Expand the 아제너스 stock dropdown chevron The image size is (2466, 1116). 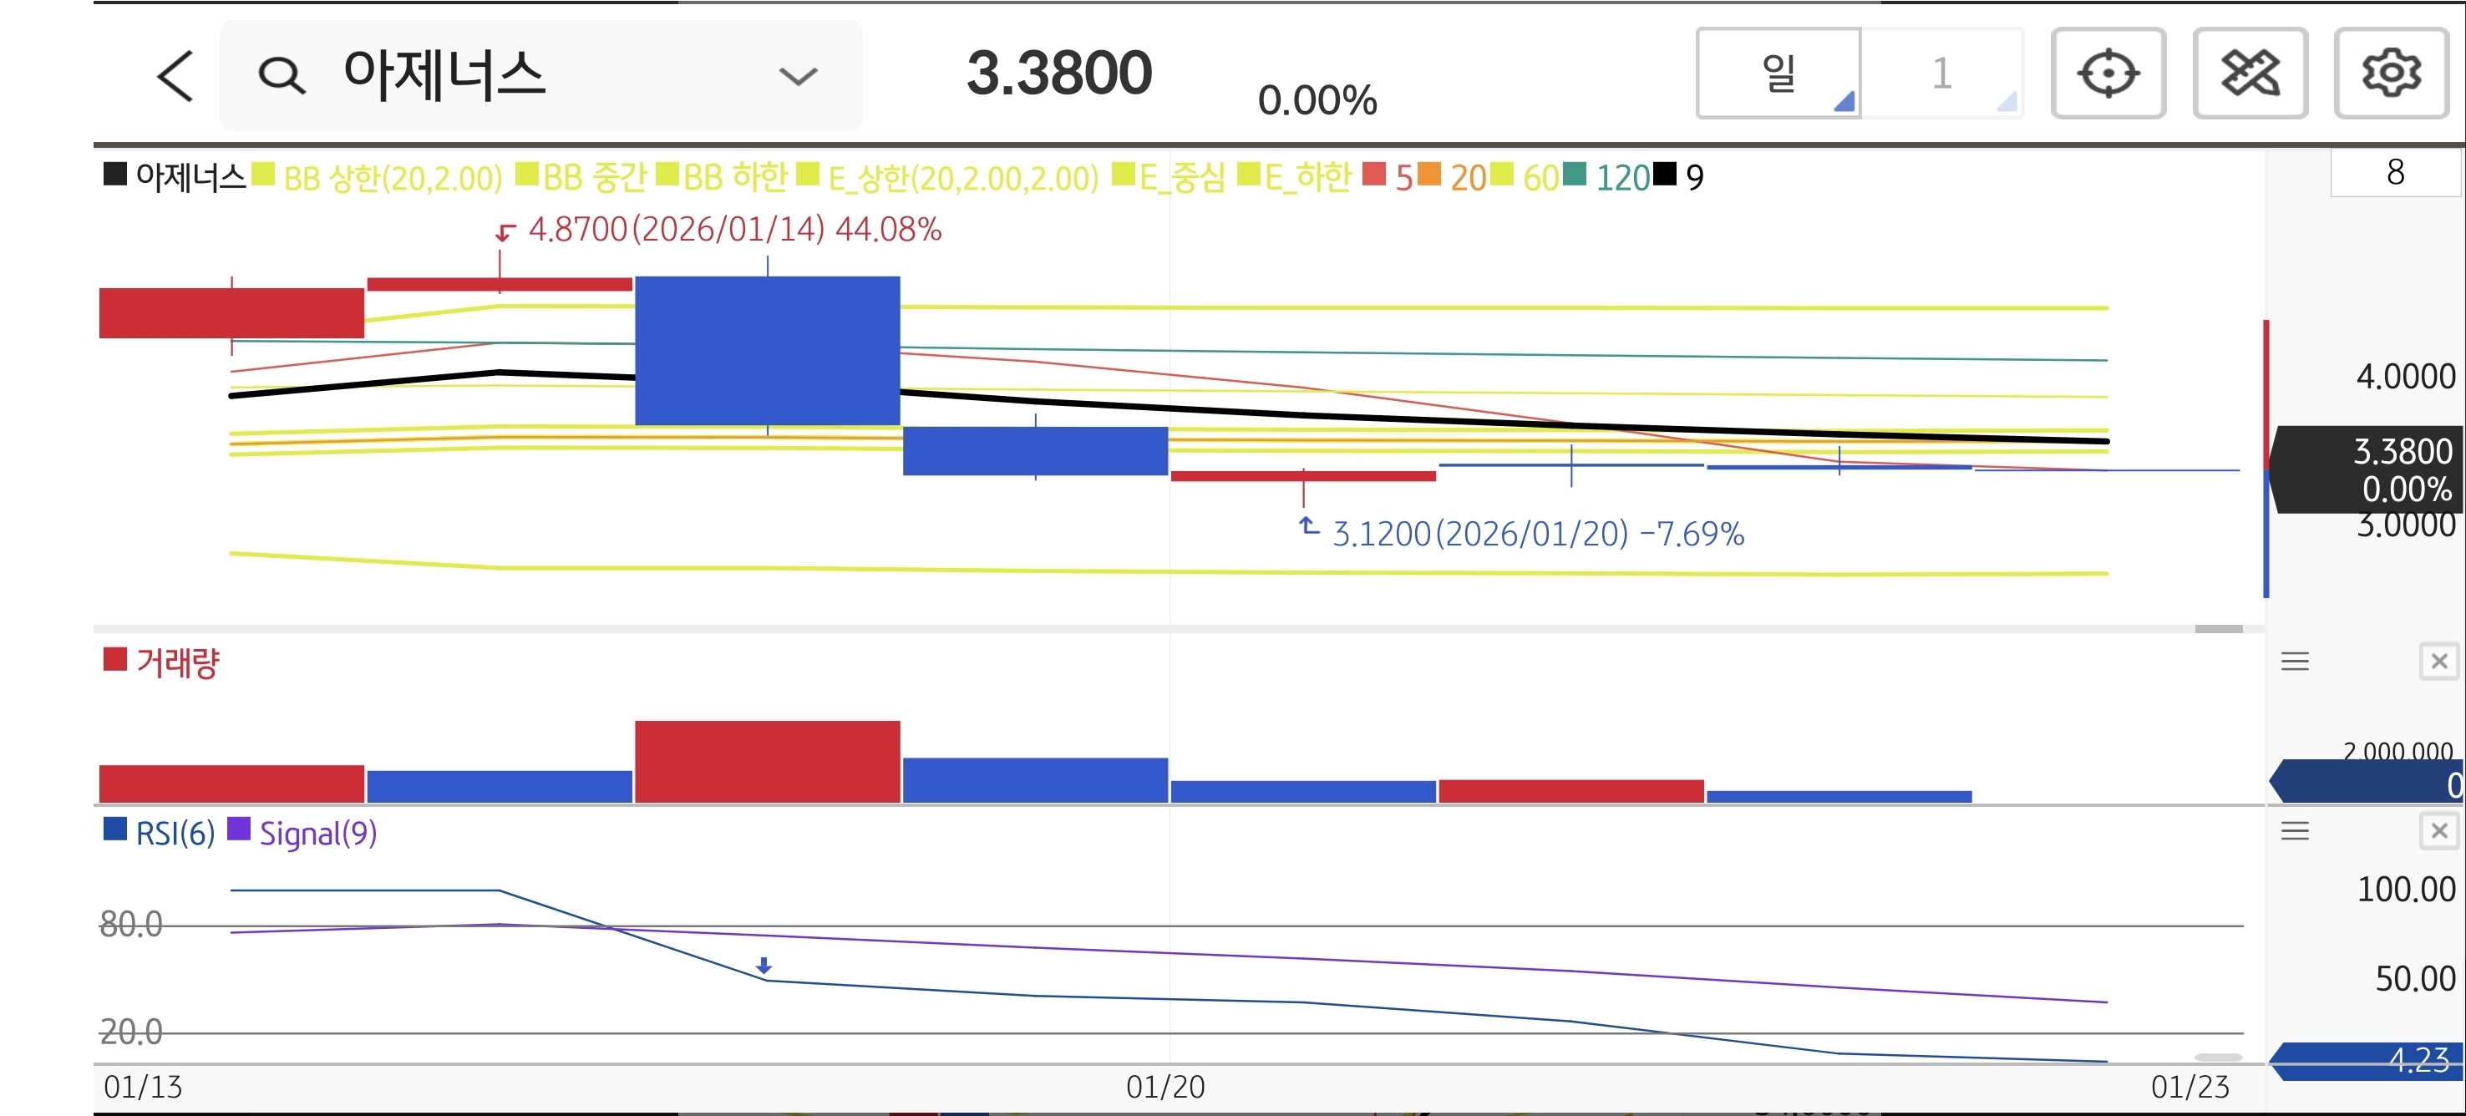pos(798,76)
